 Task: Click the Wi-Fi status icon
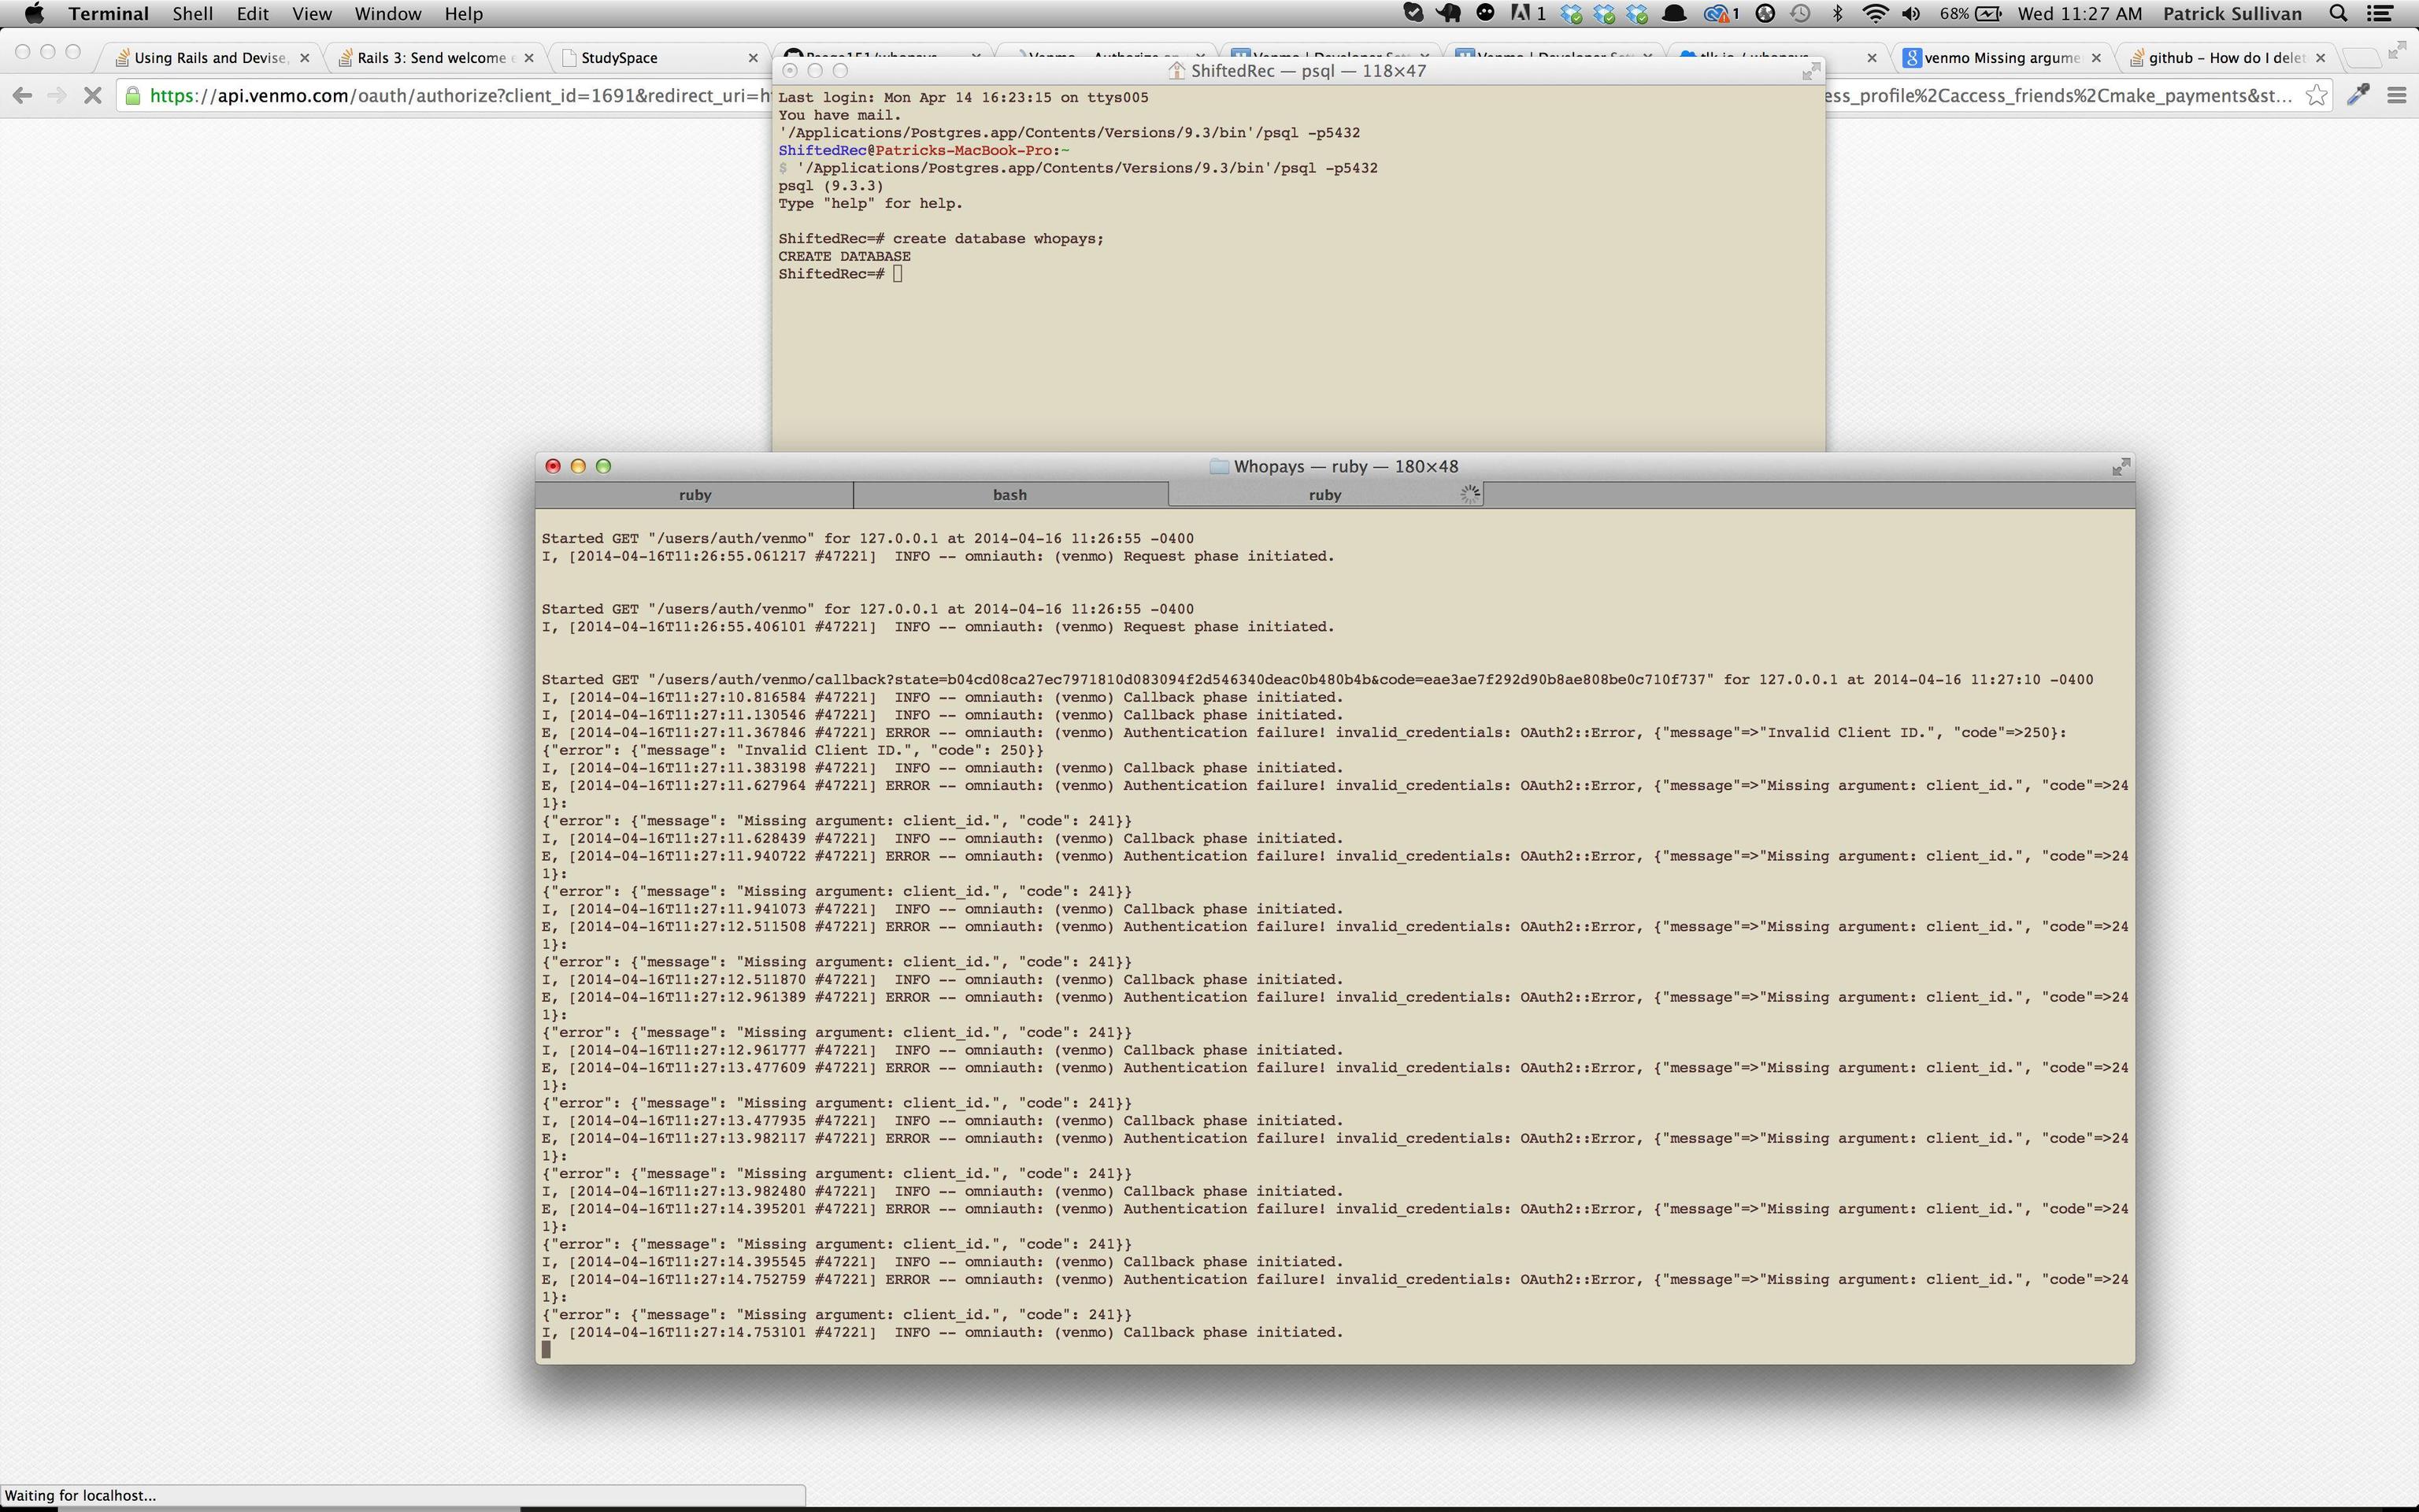click(1875, 14)
